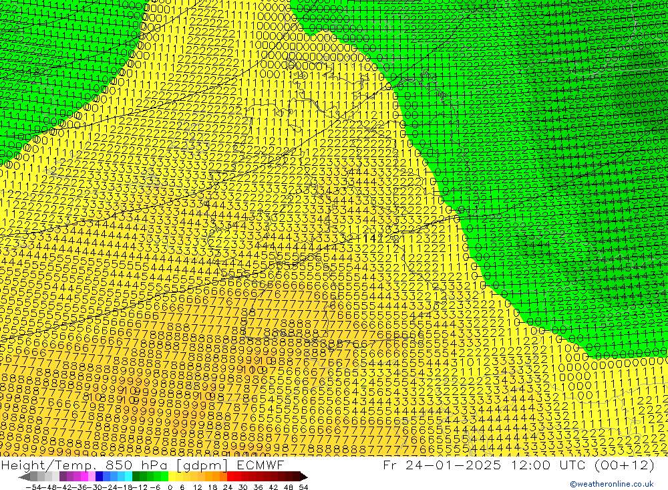Select the cyan legend swatch above -18
668x490 pixels.
click(128, 477)
